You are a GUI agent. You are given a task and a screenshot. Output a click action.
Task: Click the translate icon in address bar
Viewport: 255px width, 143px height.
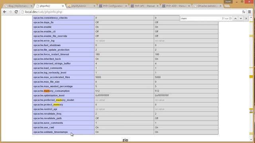(x=243, y=12)
